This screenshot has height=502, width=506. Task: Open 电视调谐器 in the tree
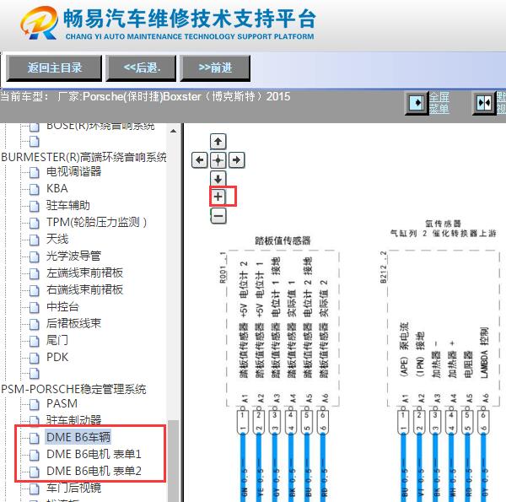[x=74, y=171]
